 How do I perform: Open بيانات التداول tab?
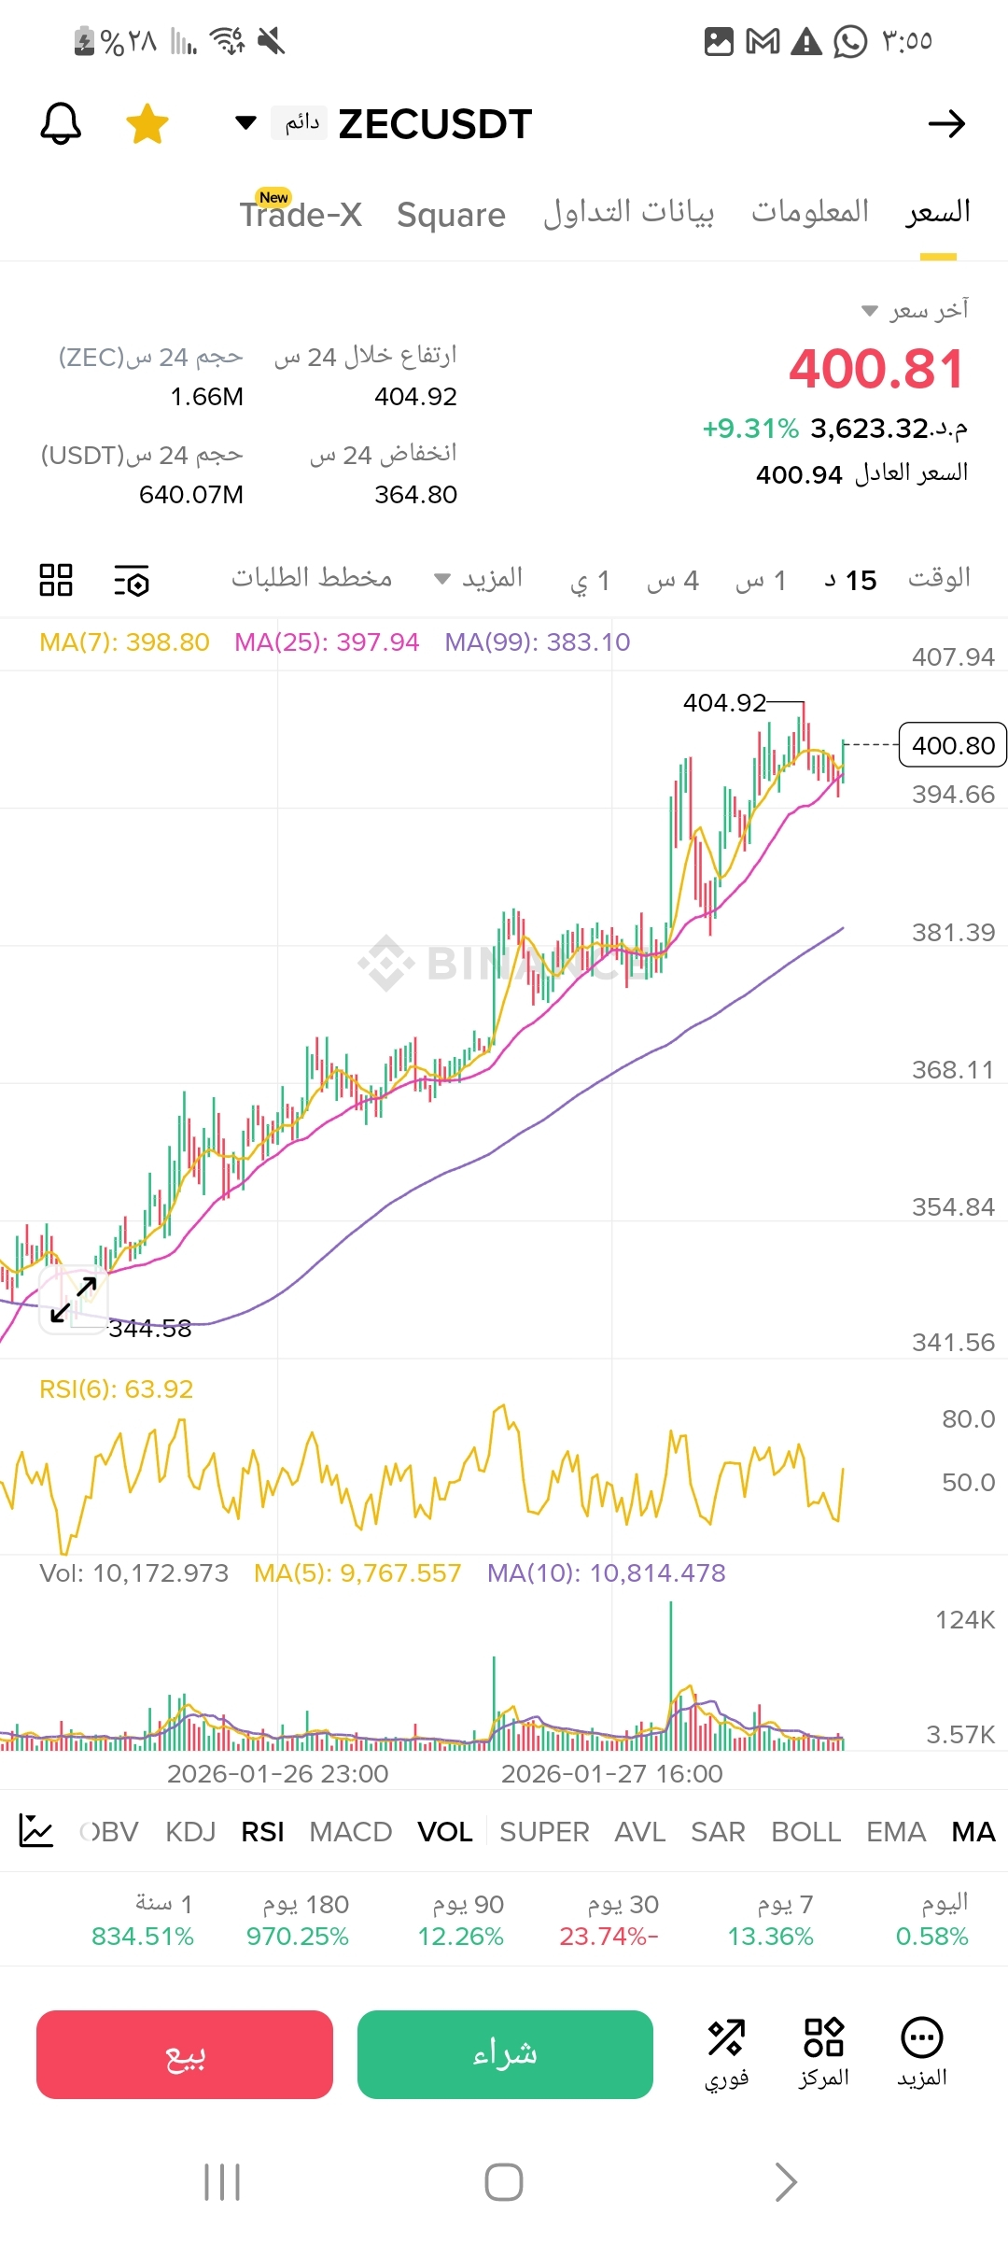(x=629, y=213)
